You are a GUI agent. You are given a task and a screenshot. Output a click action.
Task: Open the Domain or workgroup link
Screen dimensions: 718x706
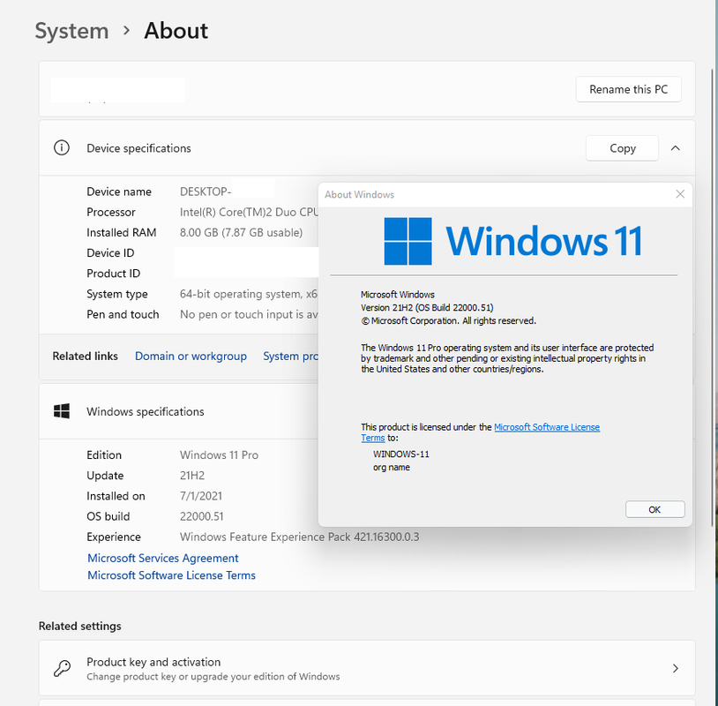191,356
